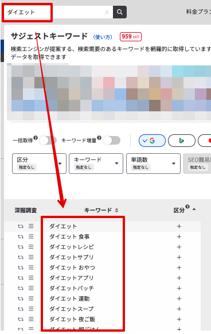
Task: Click the plus icon in ダイエットアプリ row
Action: click(179, 278)
